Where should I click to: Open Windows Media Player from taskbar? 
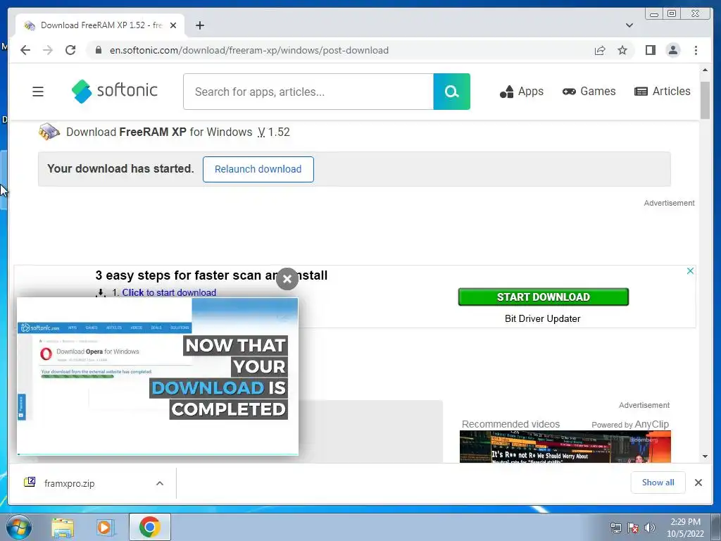coord(105,527)
